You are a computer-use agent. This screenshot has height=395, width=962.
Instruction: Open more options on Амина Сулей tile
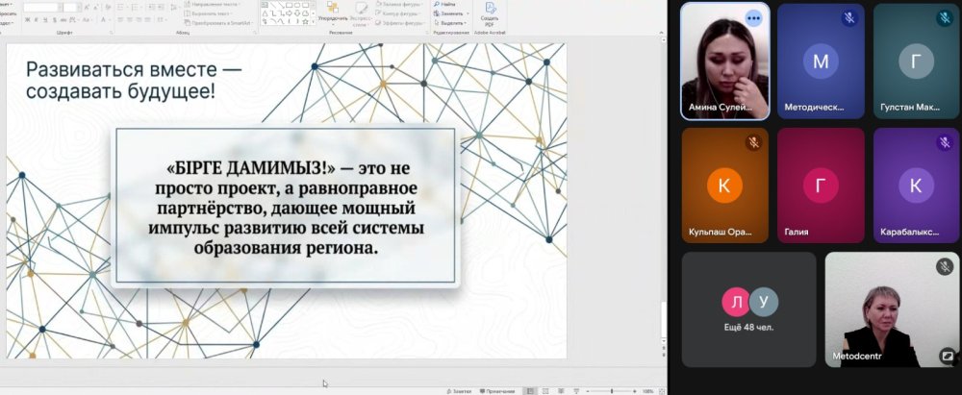pos(753,18)
